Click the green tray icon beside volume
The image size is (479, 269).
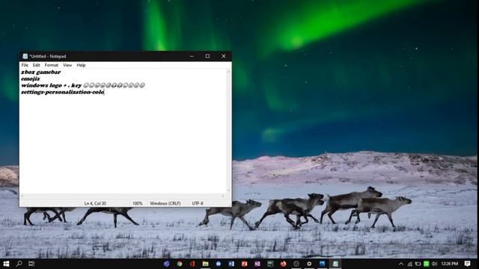[x=427, y=264]
